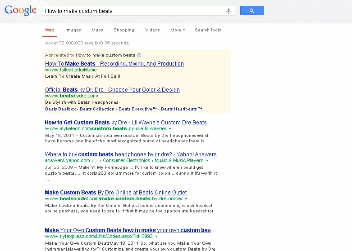Click the May 18, 2011 Customize snippet text
Screen dimensions: 352x251
point(127,138)
